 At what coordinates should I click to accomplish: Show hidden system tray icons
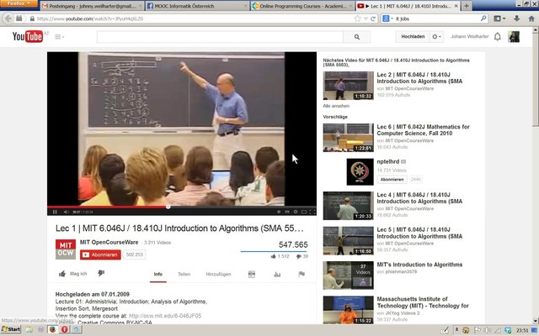pos(456,329)
